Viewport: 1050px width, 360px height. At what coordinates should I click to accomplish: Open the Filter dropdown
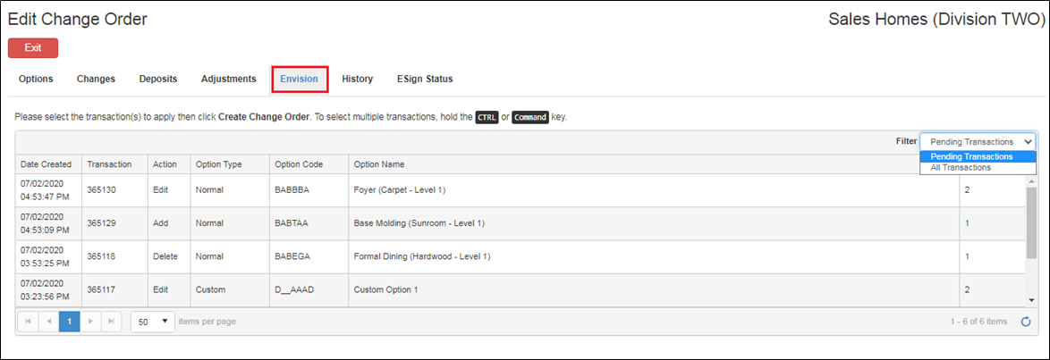(978, 142)
